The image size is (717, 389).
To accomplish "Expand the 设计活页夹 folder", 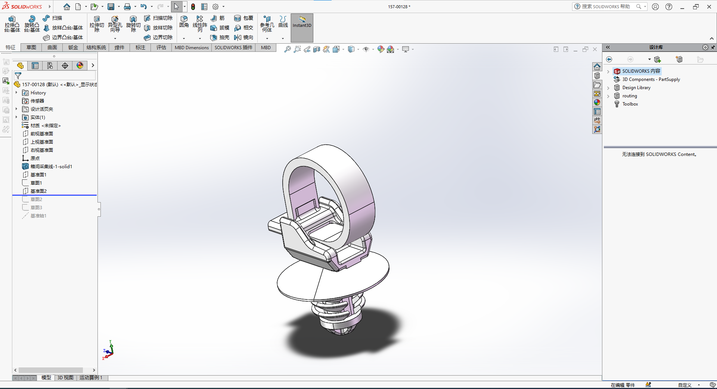I will [16, 109].
